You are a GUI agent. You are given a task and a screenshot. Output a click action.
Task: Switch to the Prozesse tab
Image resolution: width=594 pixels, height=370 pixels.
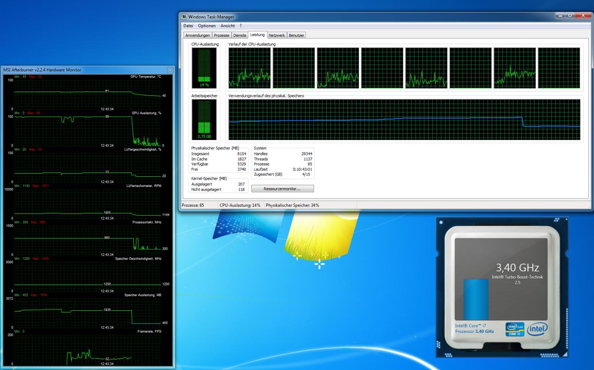[x=221, y=35]
